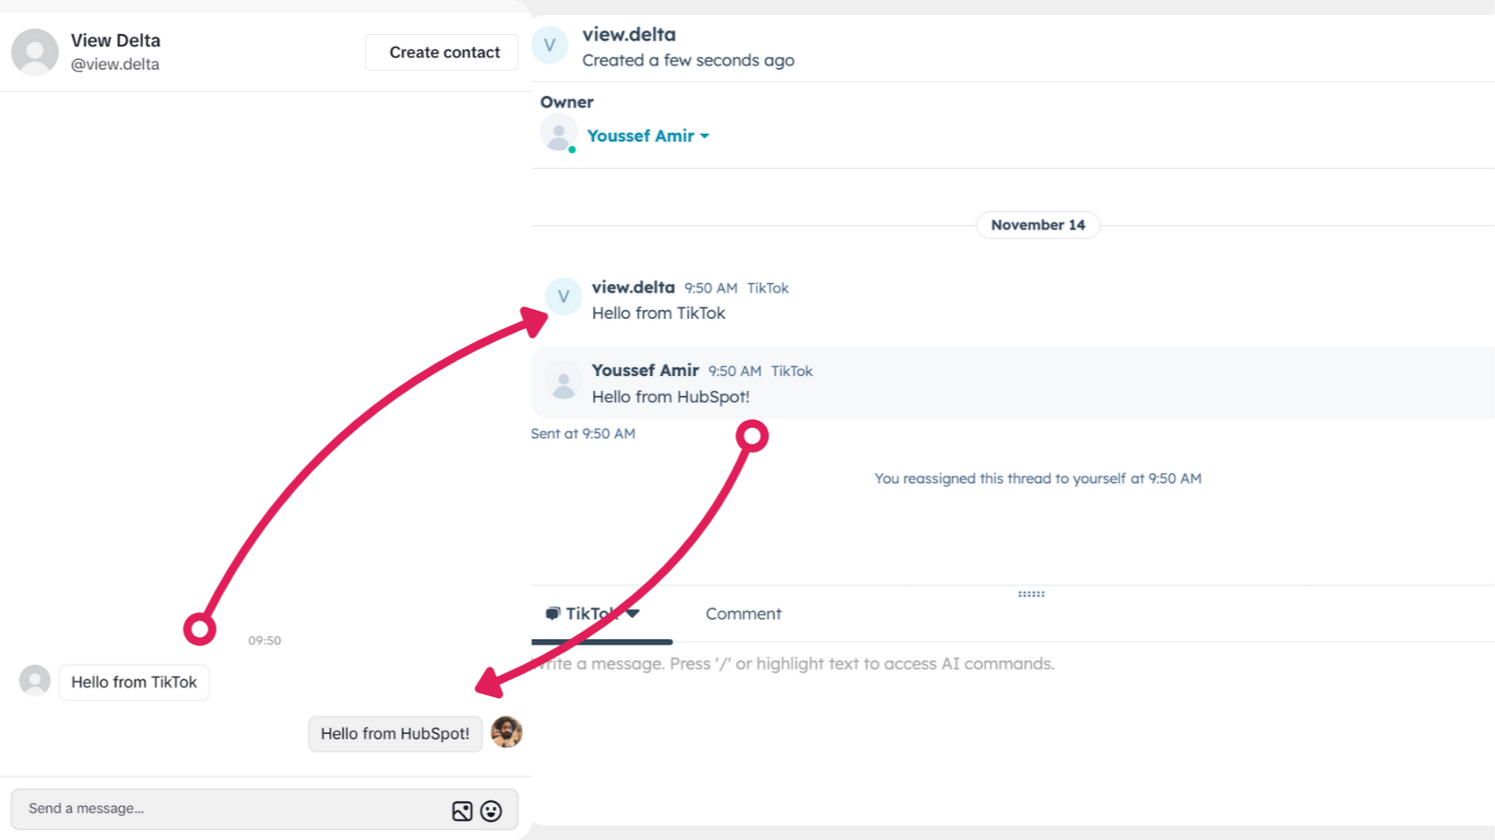Image resolution: width=1495 pixels, height=840 pixels.
Task: Click the profile photo beside Hello from HubSpot
Action: pyautogui.click(x=506, y=733)
